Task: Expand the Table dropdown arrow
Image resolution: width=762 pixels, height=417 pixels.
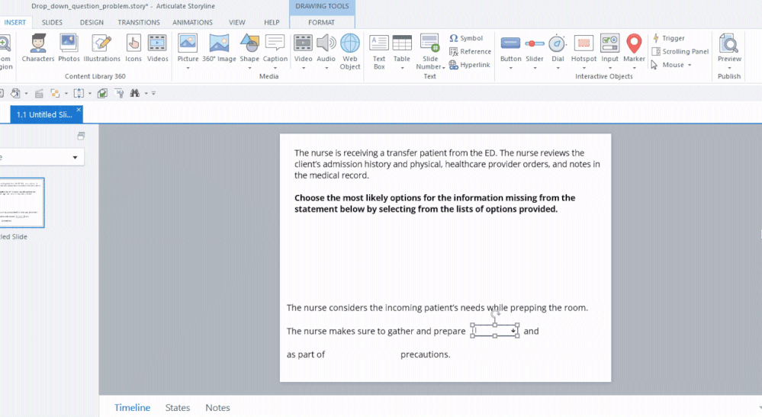Action: coord(402,68)
